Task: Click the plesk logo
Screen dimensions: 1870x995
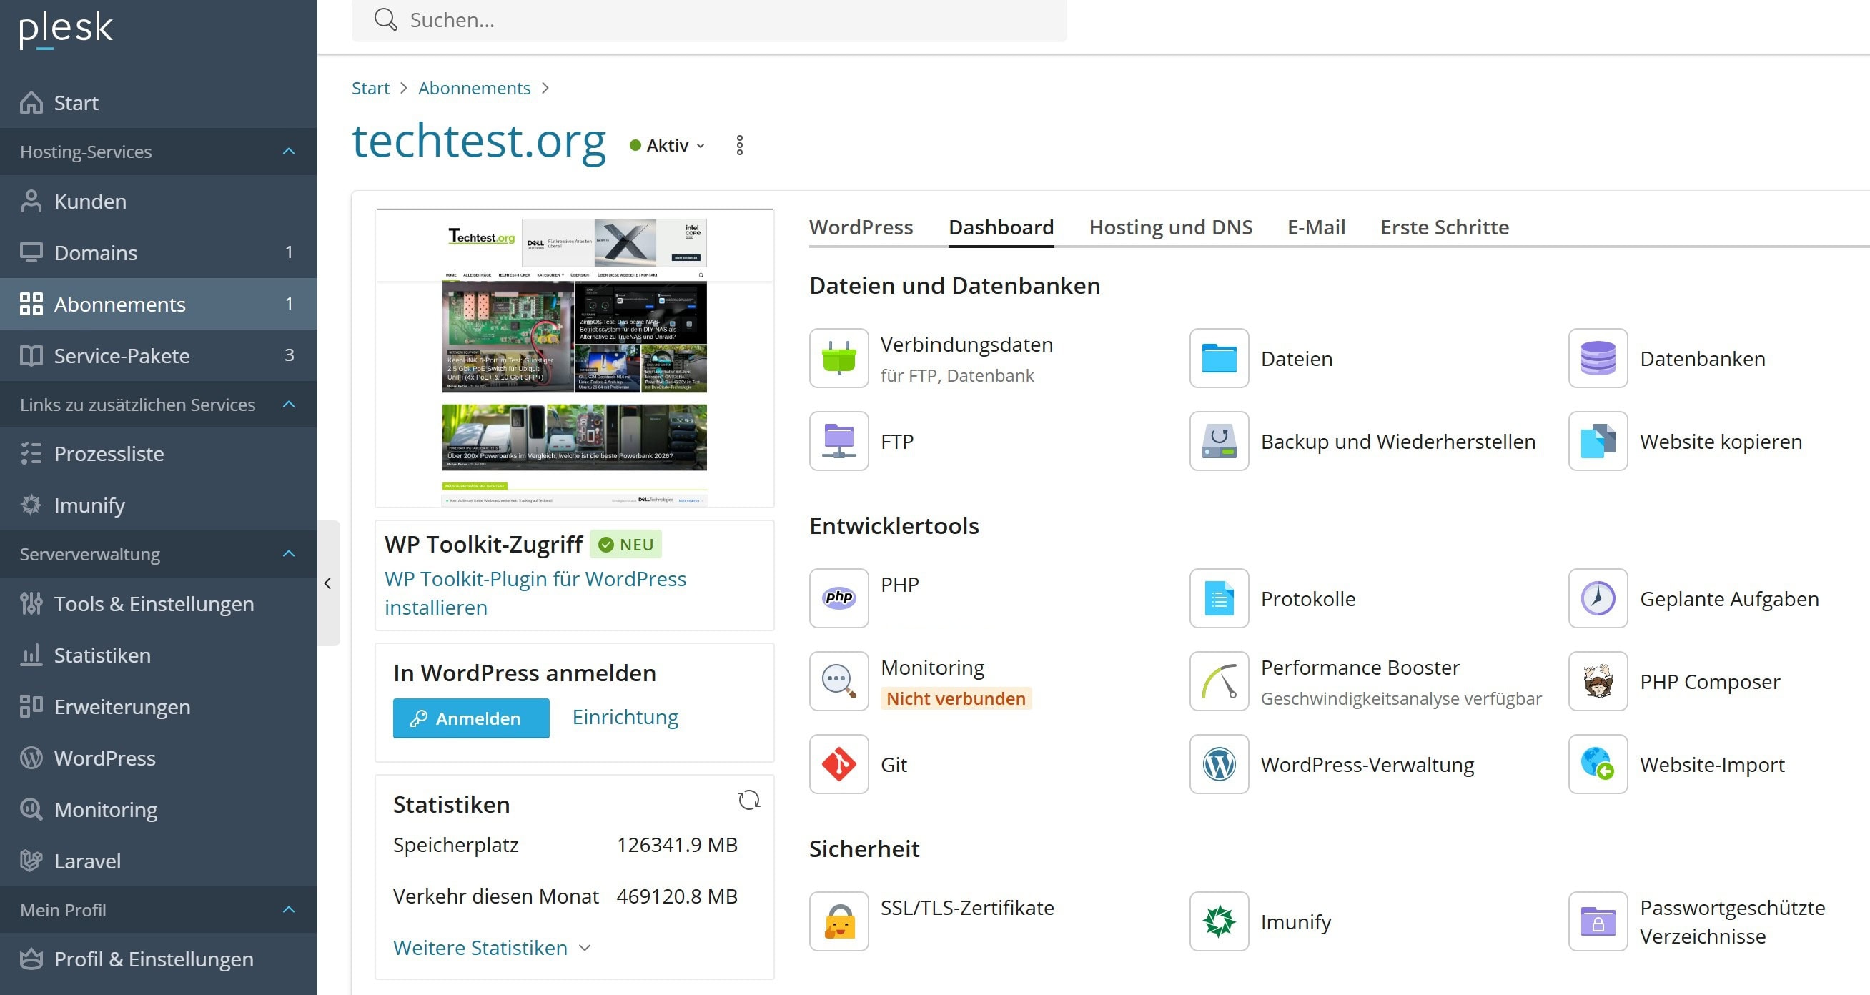Action: pos(65,29)
